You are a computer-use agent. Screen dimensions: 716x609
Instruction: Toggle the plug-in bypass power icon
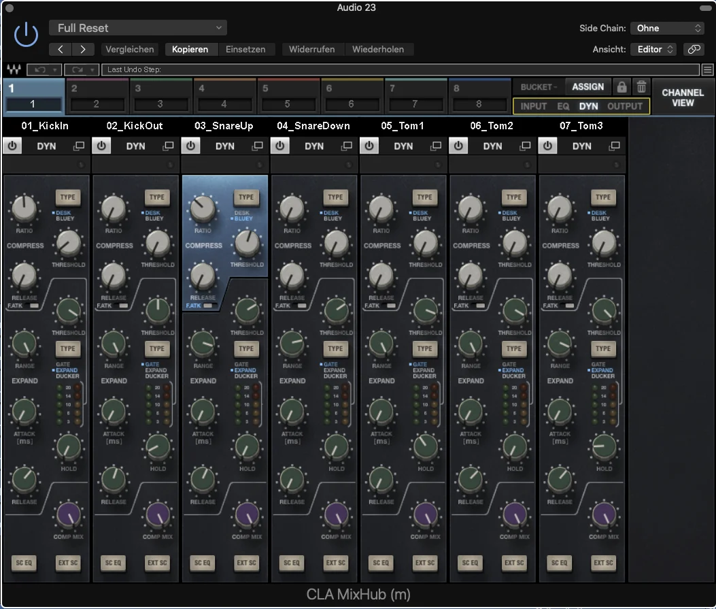[x=26, y=34]
